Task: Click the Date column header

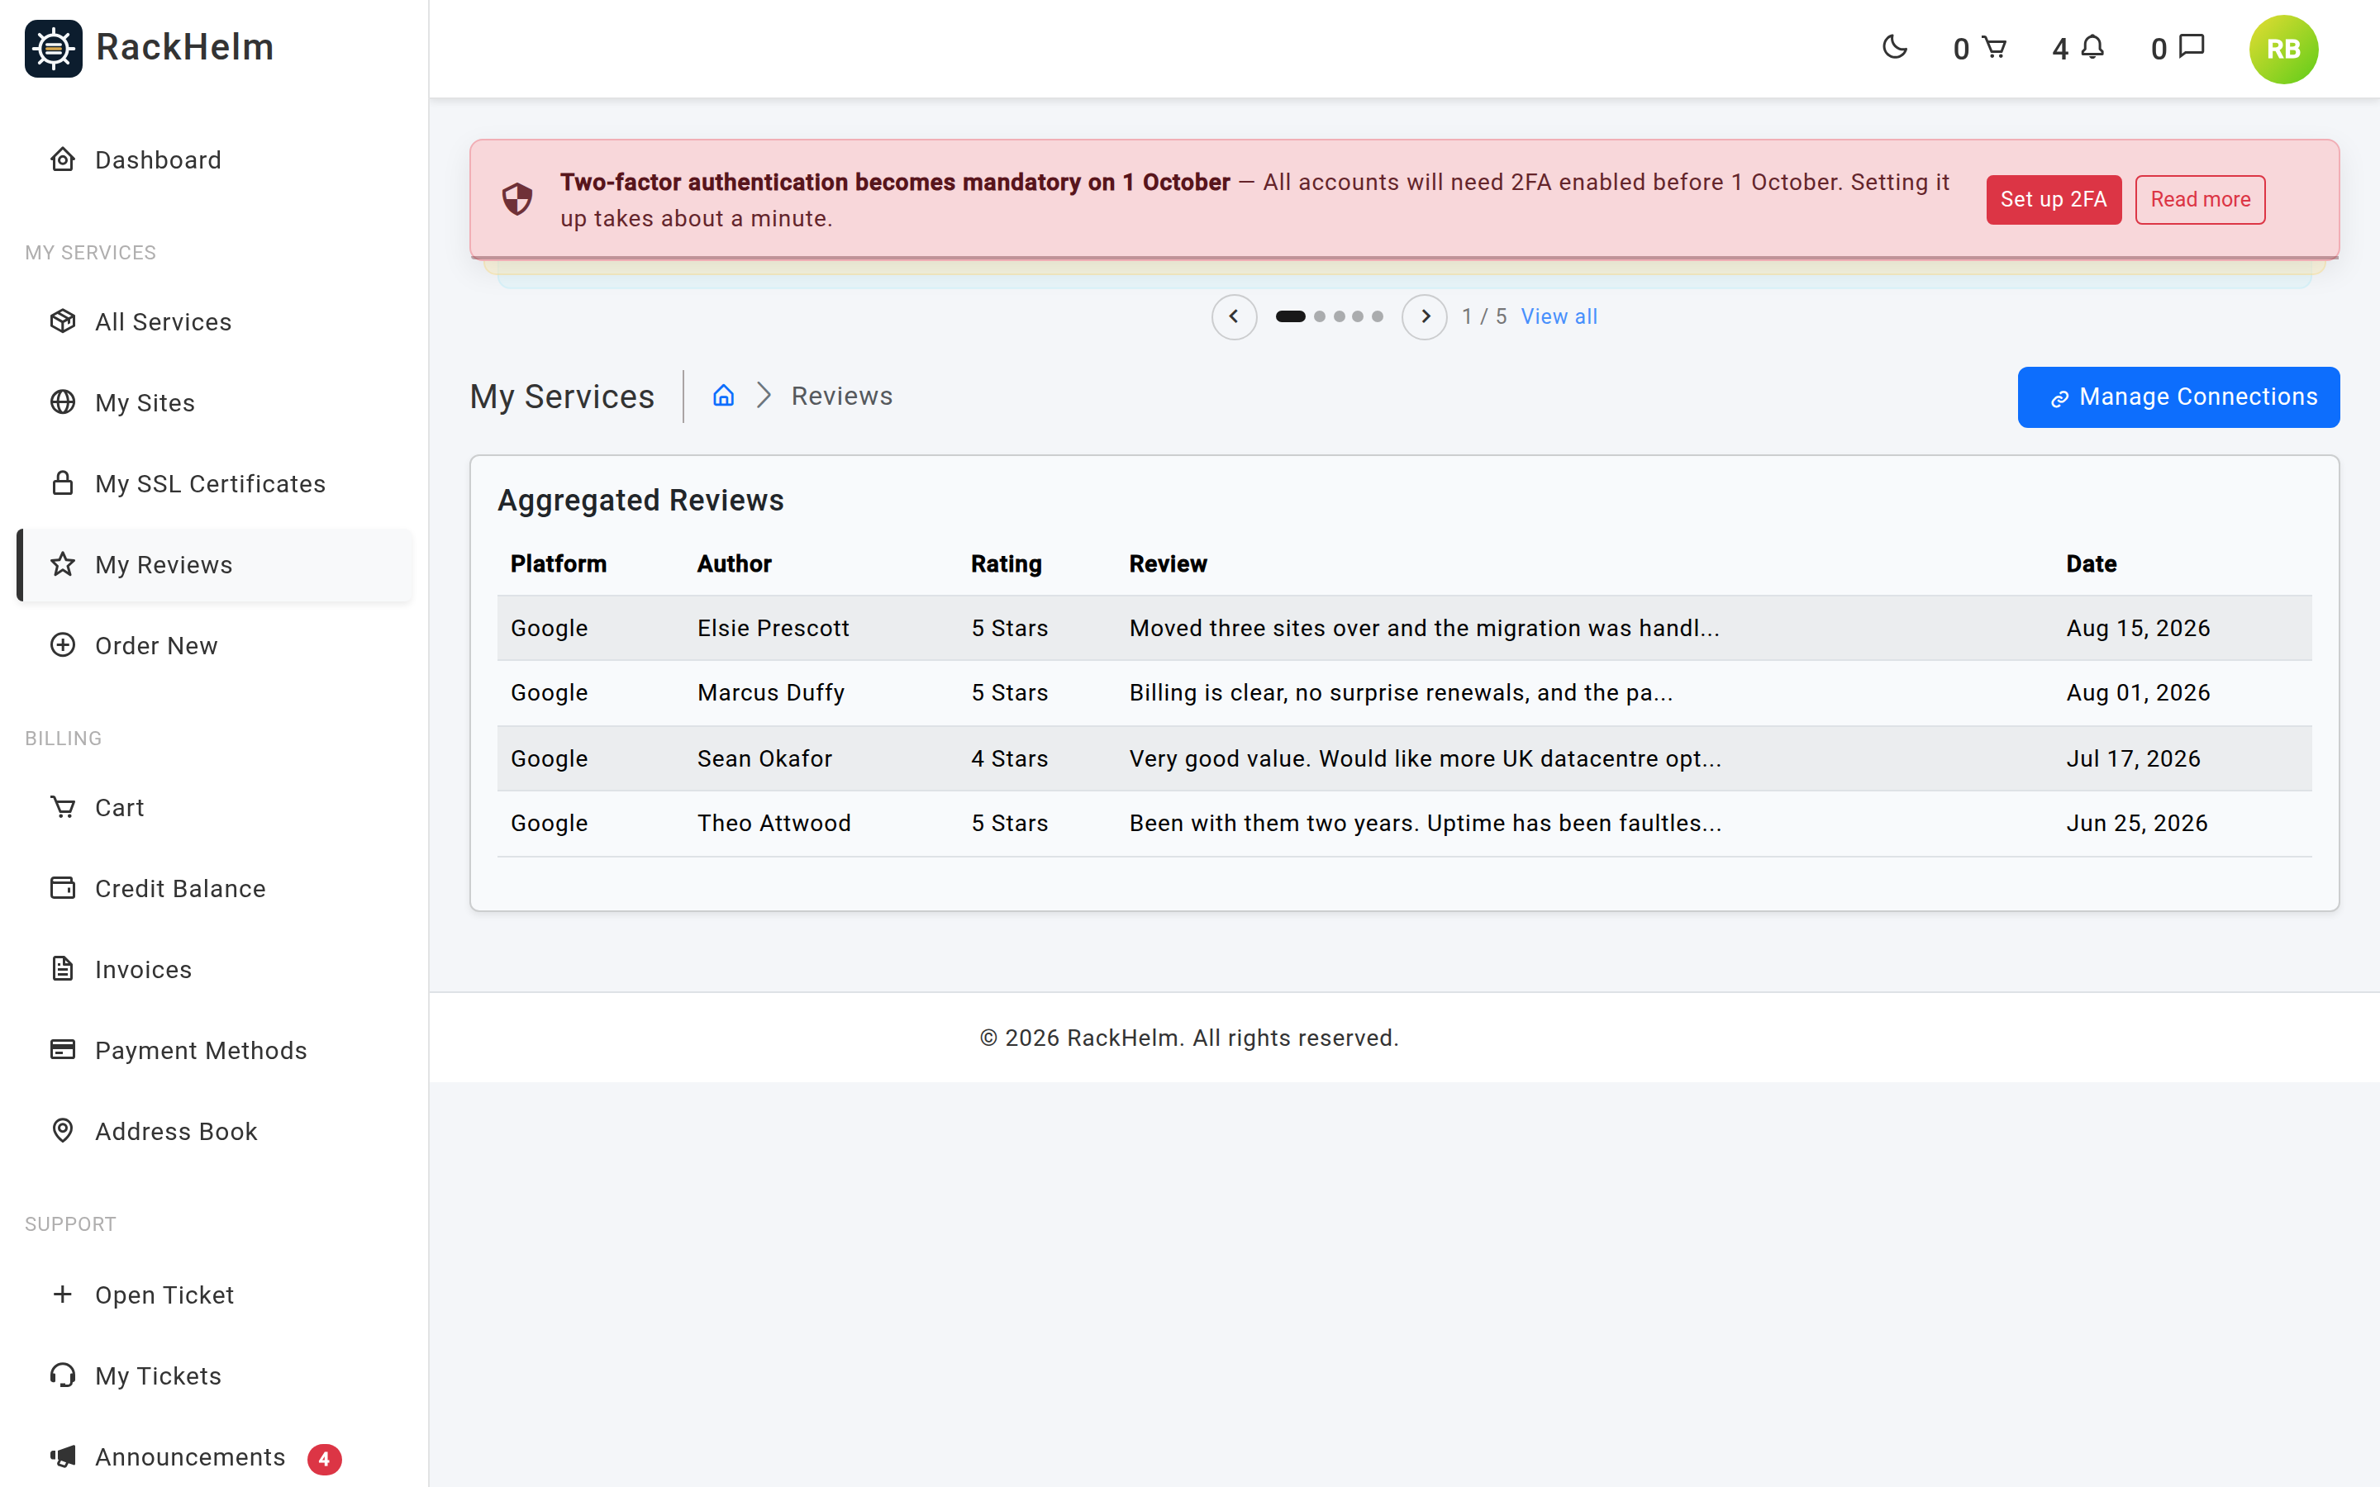Action: pyautogui.click(x=2091, y=563)
